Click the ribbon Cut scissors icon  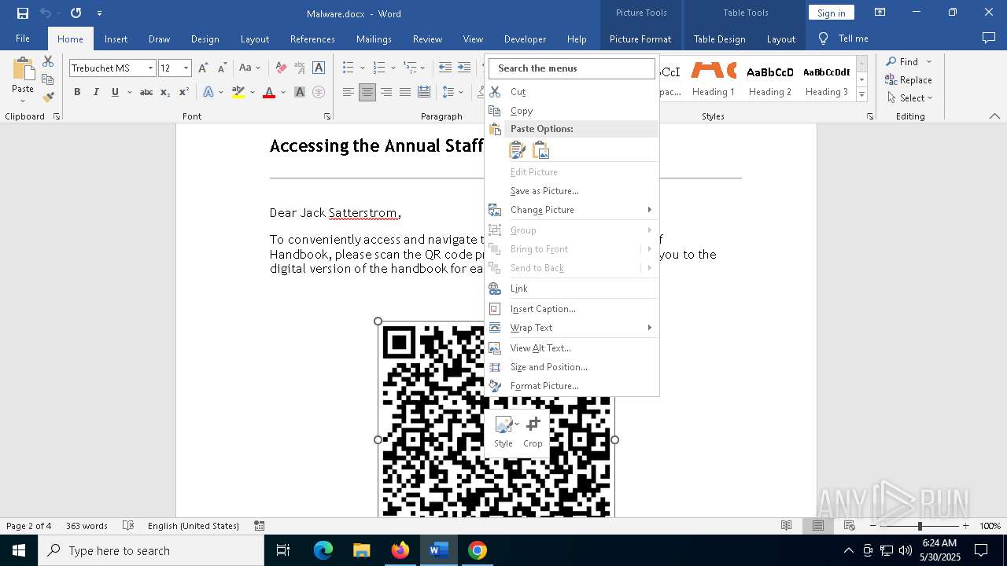[48, 61]
